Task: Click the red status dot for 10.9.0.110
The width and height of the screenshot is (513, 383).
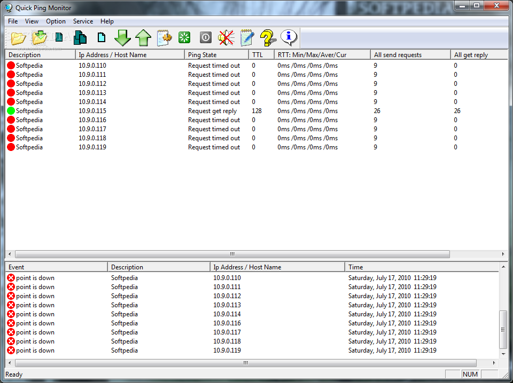Action: 11,65
